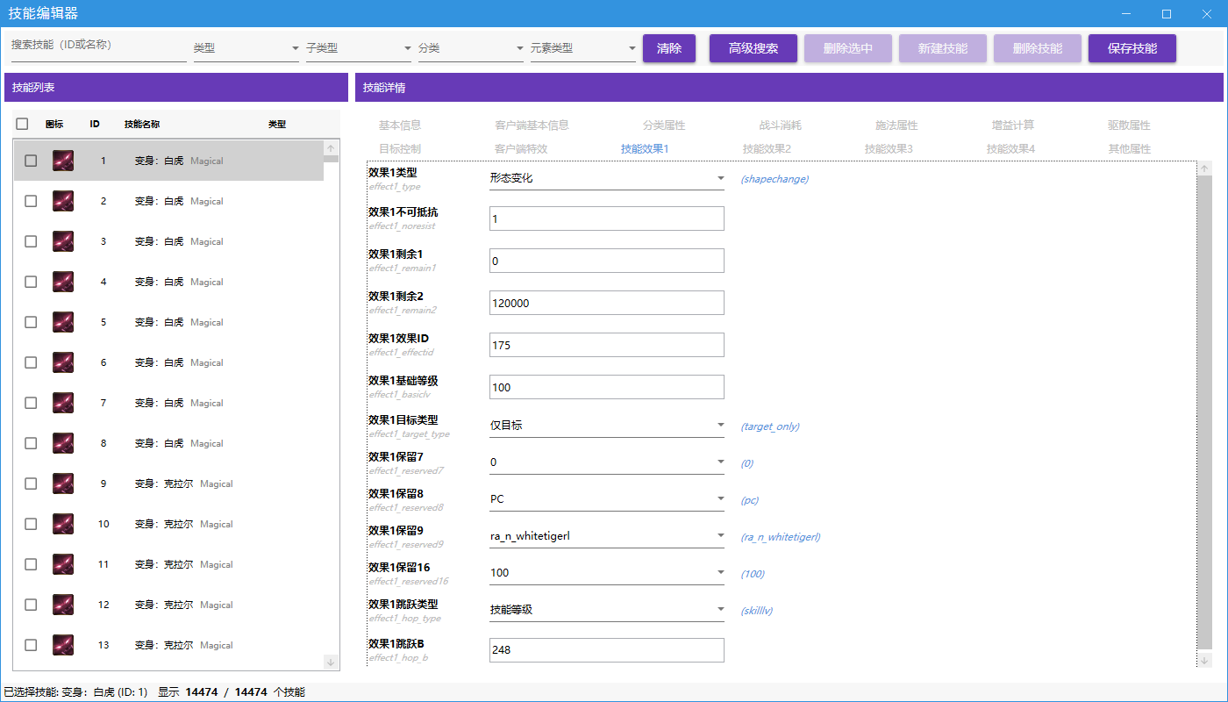This screenshot has width=1228, height=702.
Task: Open the 效果1目标类型 dropdown
Action: 606,426
